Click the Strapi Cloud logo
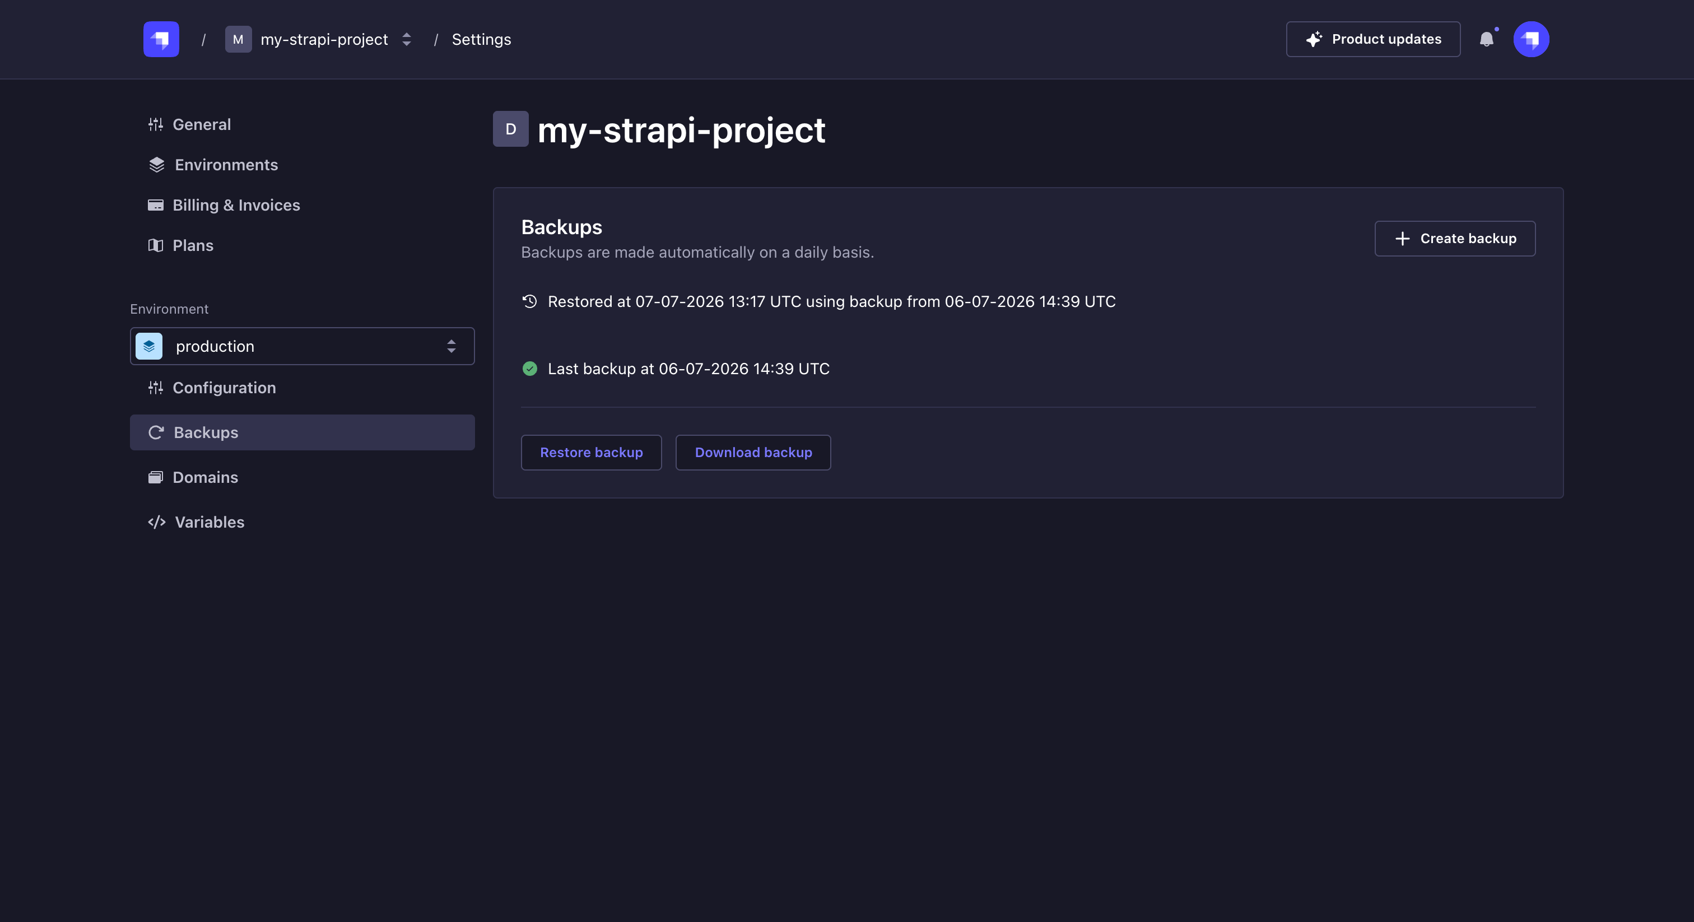 pyautogui.click(x=161, y=39)
